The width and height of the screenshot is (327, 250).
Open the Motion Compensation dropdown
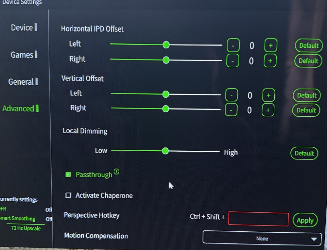262,238
